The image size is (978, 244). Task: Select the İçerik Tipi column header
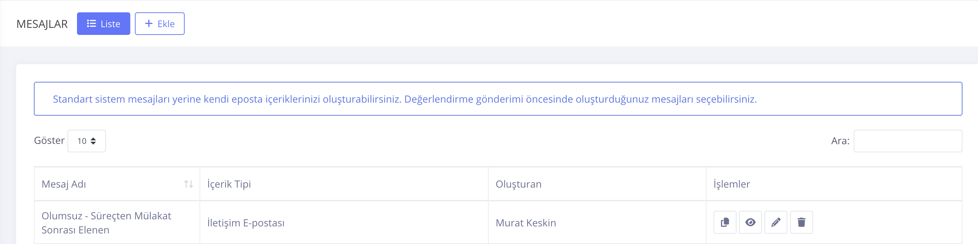click(229, 184)
